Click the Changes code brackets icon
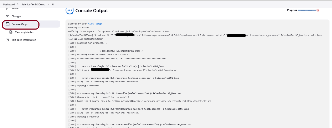 [8, 16]
